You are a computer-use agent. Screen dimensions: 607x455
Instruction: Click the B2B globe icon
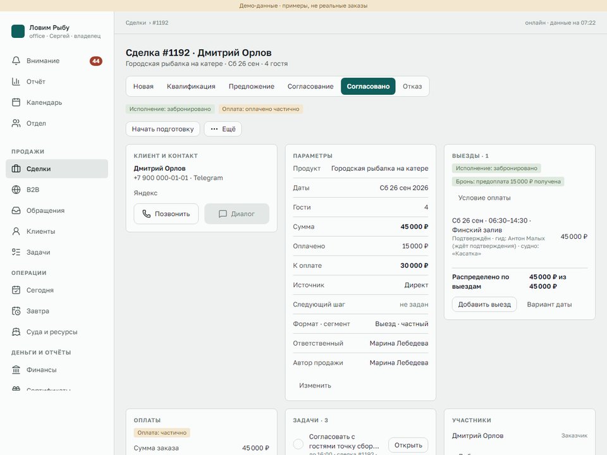16,190
